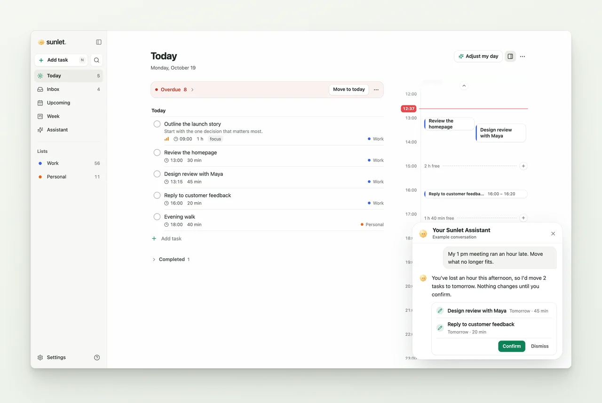602x403 pixels.
Task: Dismiss the assistant's suggestion
Action: click(540, 346)
